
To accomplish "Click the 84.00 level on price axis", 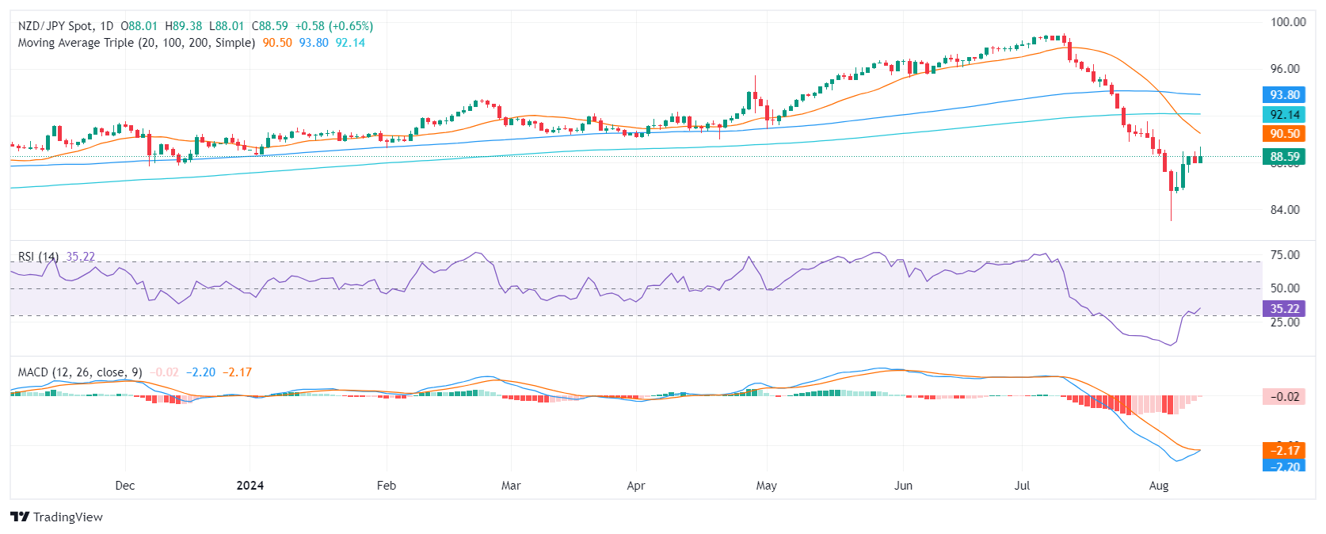I will click(x=1285, y=210).
